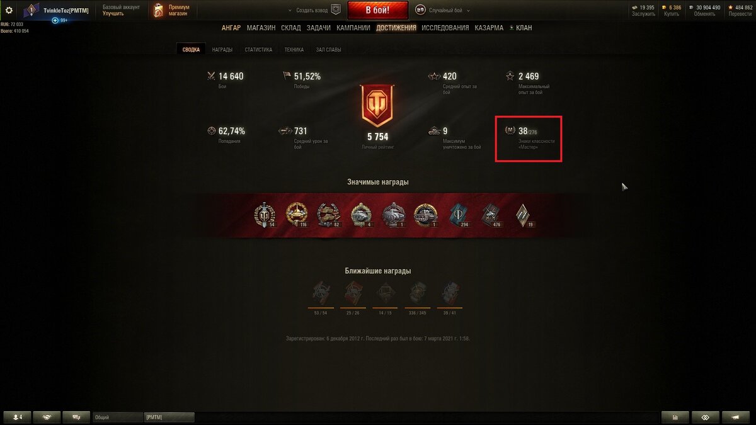Start battle with В бой! button
The image size is (756, 425).
pyautogui.click(x=378, y=10)
